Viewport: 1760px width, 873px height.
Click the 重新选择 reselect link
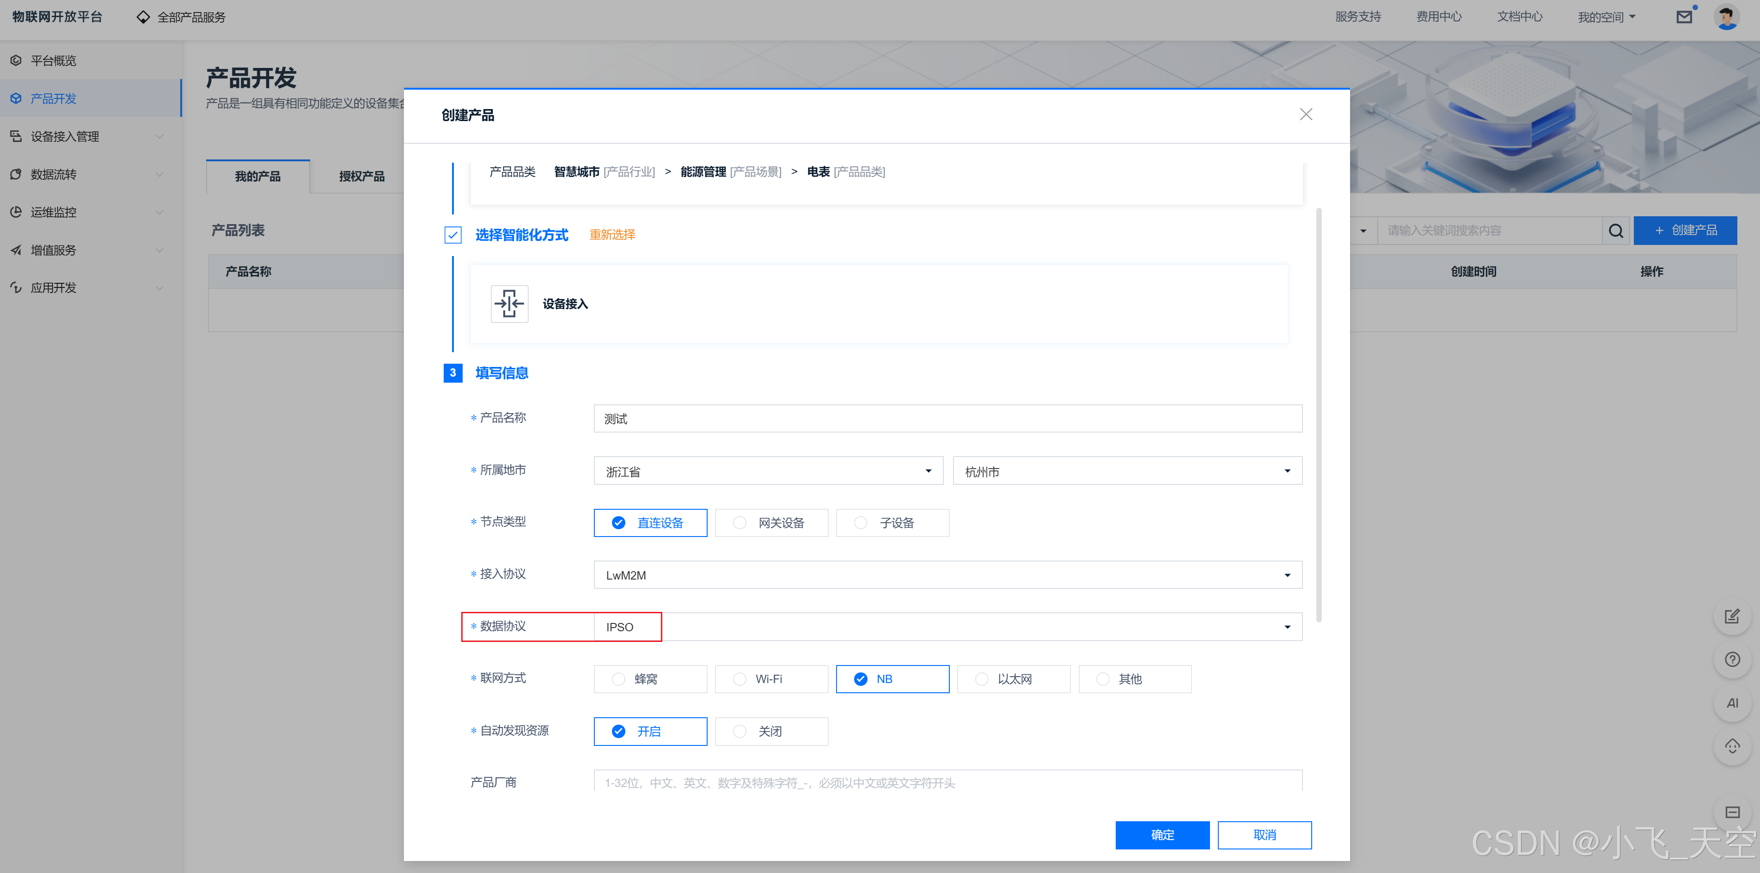click(611, 235)
